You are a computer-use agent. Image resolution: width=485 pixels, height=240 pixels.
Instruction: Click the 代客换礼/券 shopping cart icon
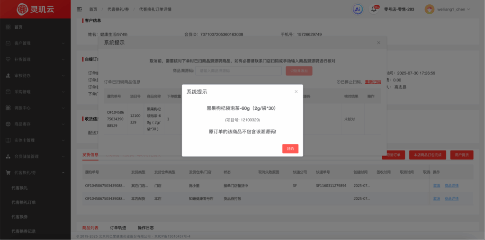coord(8,172)
